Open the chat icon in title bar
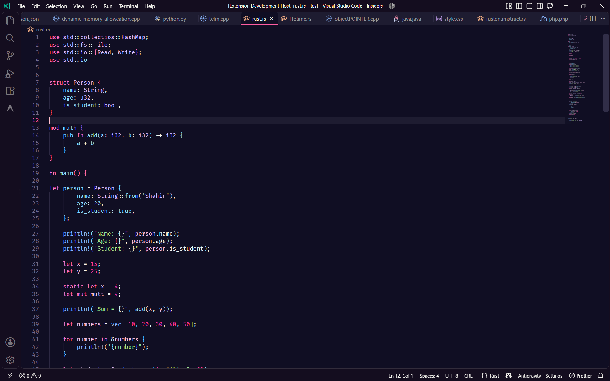610x381 pixels. point(550,6)
